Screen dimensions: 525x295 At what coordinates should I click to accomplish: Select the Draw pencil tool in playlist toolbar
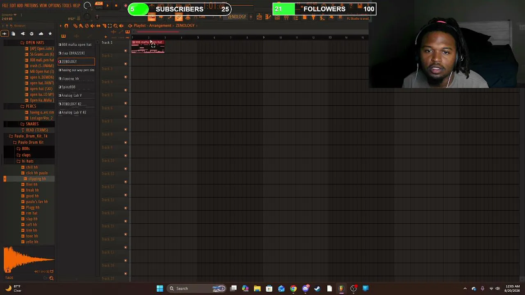coord(75,26)
